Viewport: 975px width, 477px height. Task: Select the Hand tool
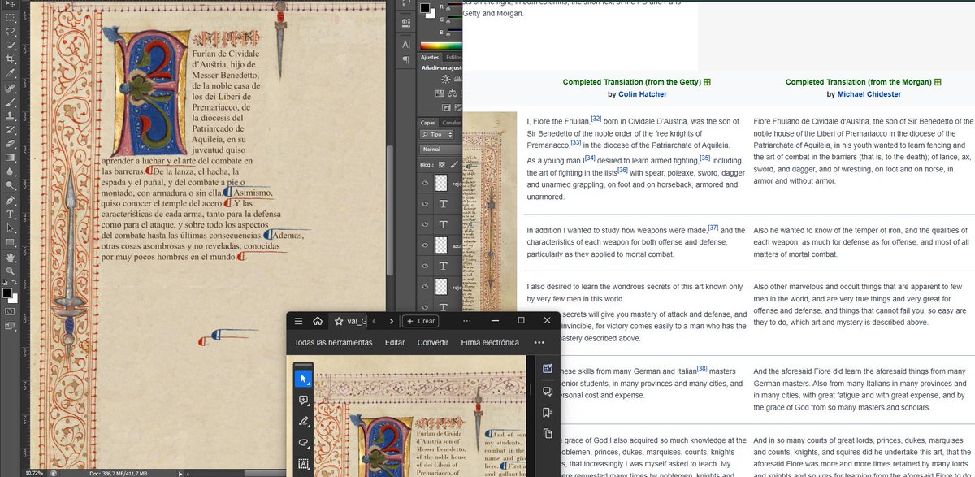click(11, 258)
